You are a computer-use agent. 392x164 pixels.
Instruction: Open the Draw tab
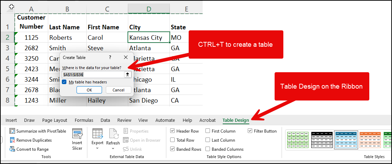[x=29, y=120]
